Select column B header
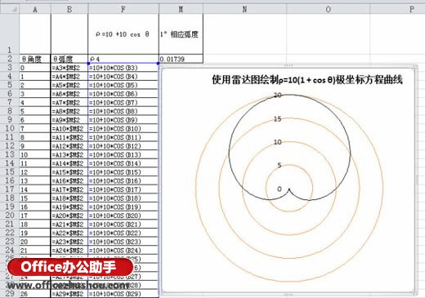The width and height of the screenshot is (425, 298). point(69,9)
